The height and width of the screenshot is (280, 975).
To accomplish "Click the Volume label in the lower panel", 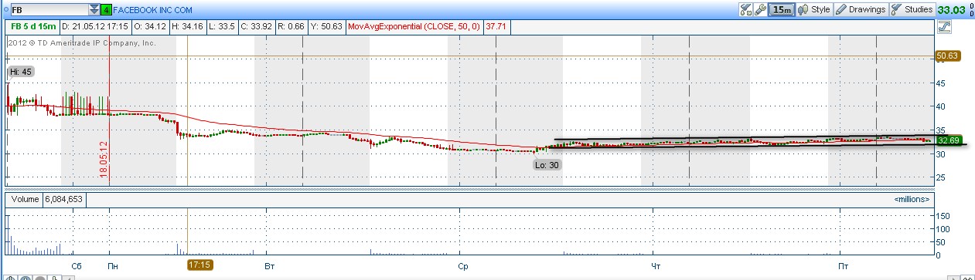I will (25, 199).
